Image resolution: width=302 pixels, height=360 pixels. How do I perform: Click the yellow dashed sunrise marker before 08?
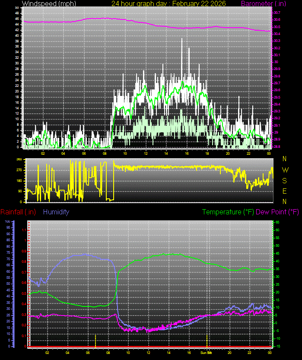[95, 341]
